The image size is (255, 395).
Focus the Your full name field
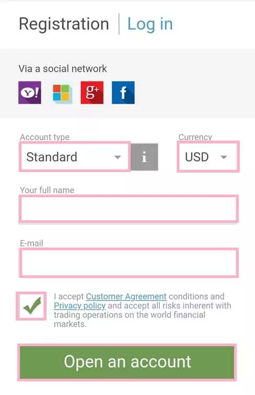click(129, 209)
